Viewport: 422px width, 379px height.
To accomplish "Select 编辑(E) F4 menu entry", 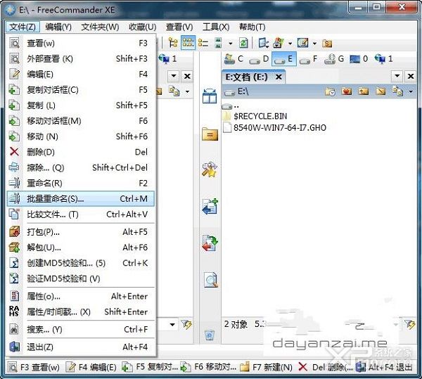I will 81,75.
